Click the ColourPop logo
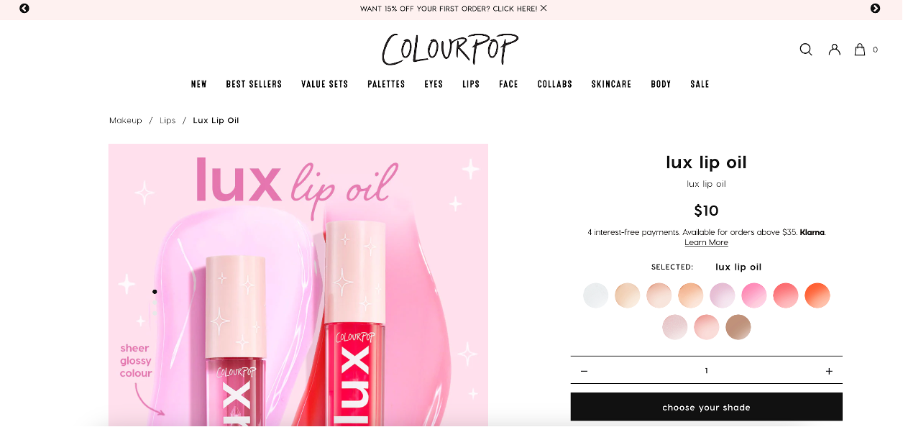 [x=450, y=49]
